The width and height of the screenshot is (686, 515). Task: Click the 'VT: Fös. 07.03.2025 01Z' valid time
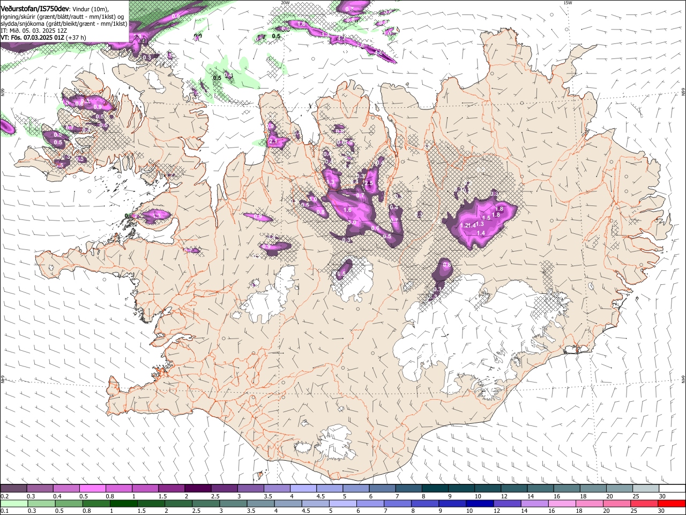click(x=32, y=38)
